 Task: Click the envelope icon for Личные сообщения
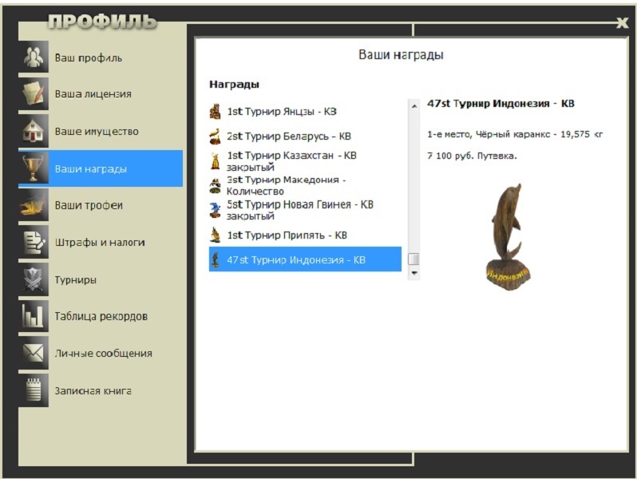[x=34, y=353]
